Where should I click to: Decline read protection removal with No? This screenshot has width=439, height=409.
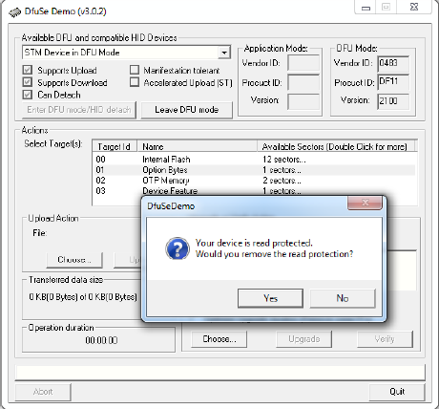click(x=343, y=298)
